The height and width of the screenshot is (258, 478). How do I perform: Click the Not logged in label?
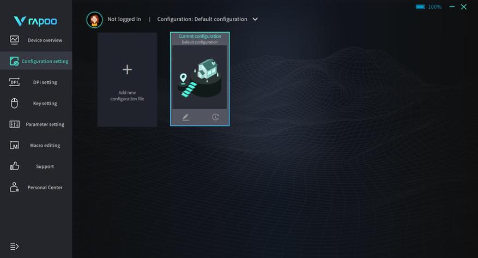tap(124, 19)
